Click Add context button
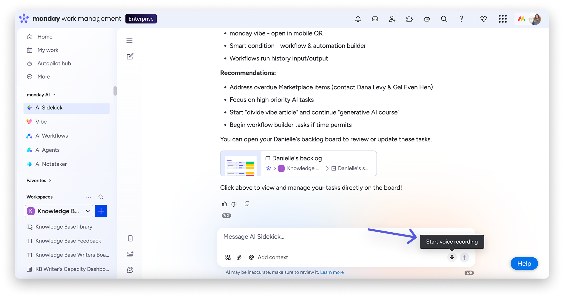This screenshot has height=298, width=564. click(x=268, y=257)
